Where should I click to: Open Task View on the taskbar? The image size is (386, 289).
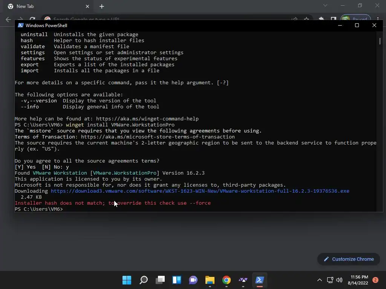tap(160, 280)
